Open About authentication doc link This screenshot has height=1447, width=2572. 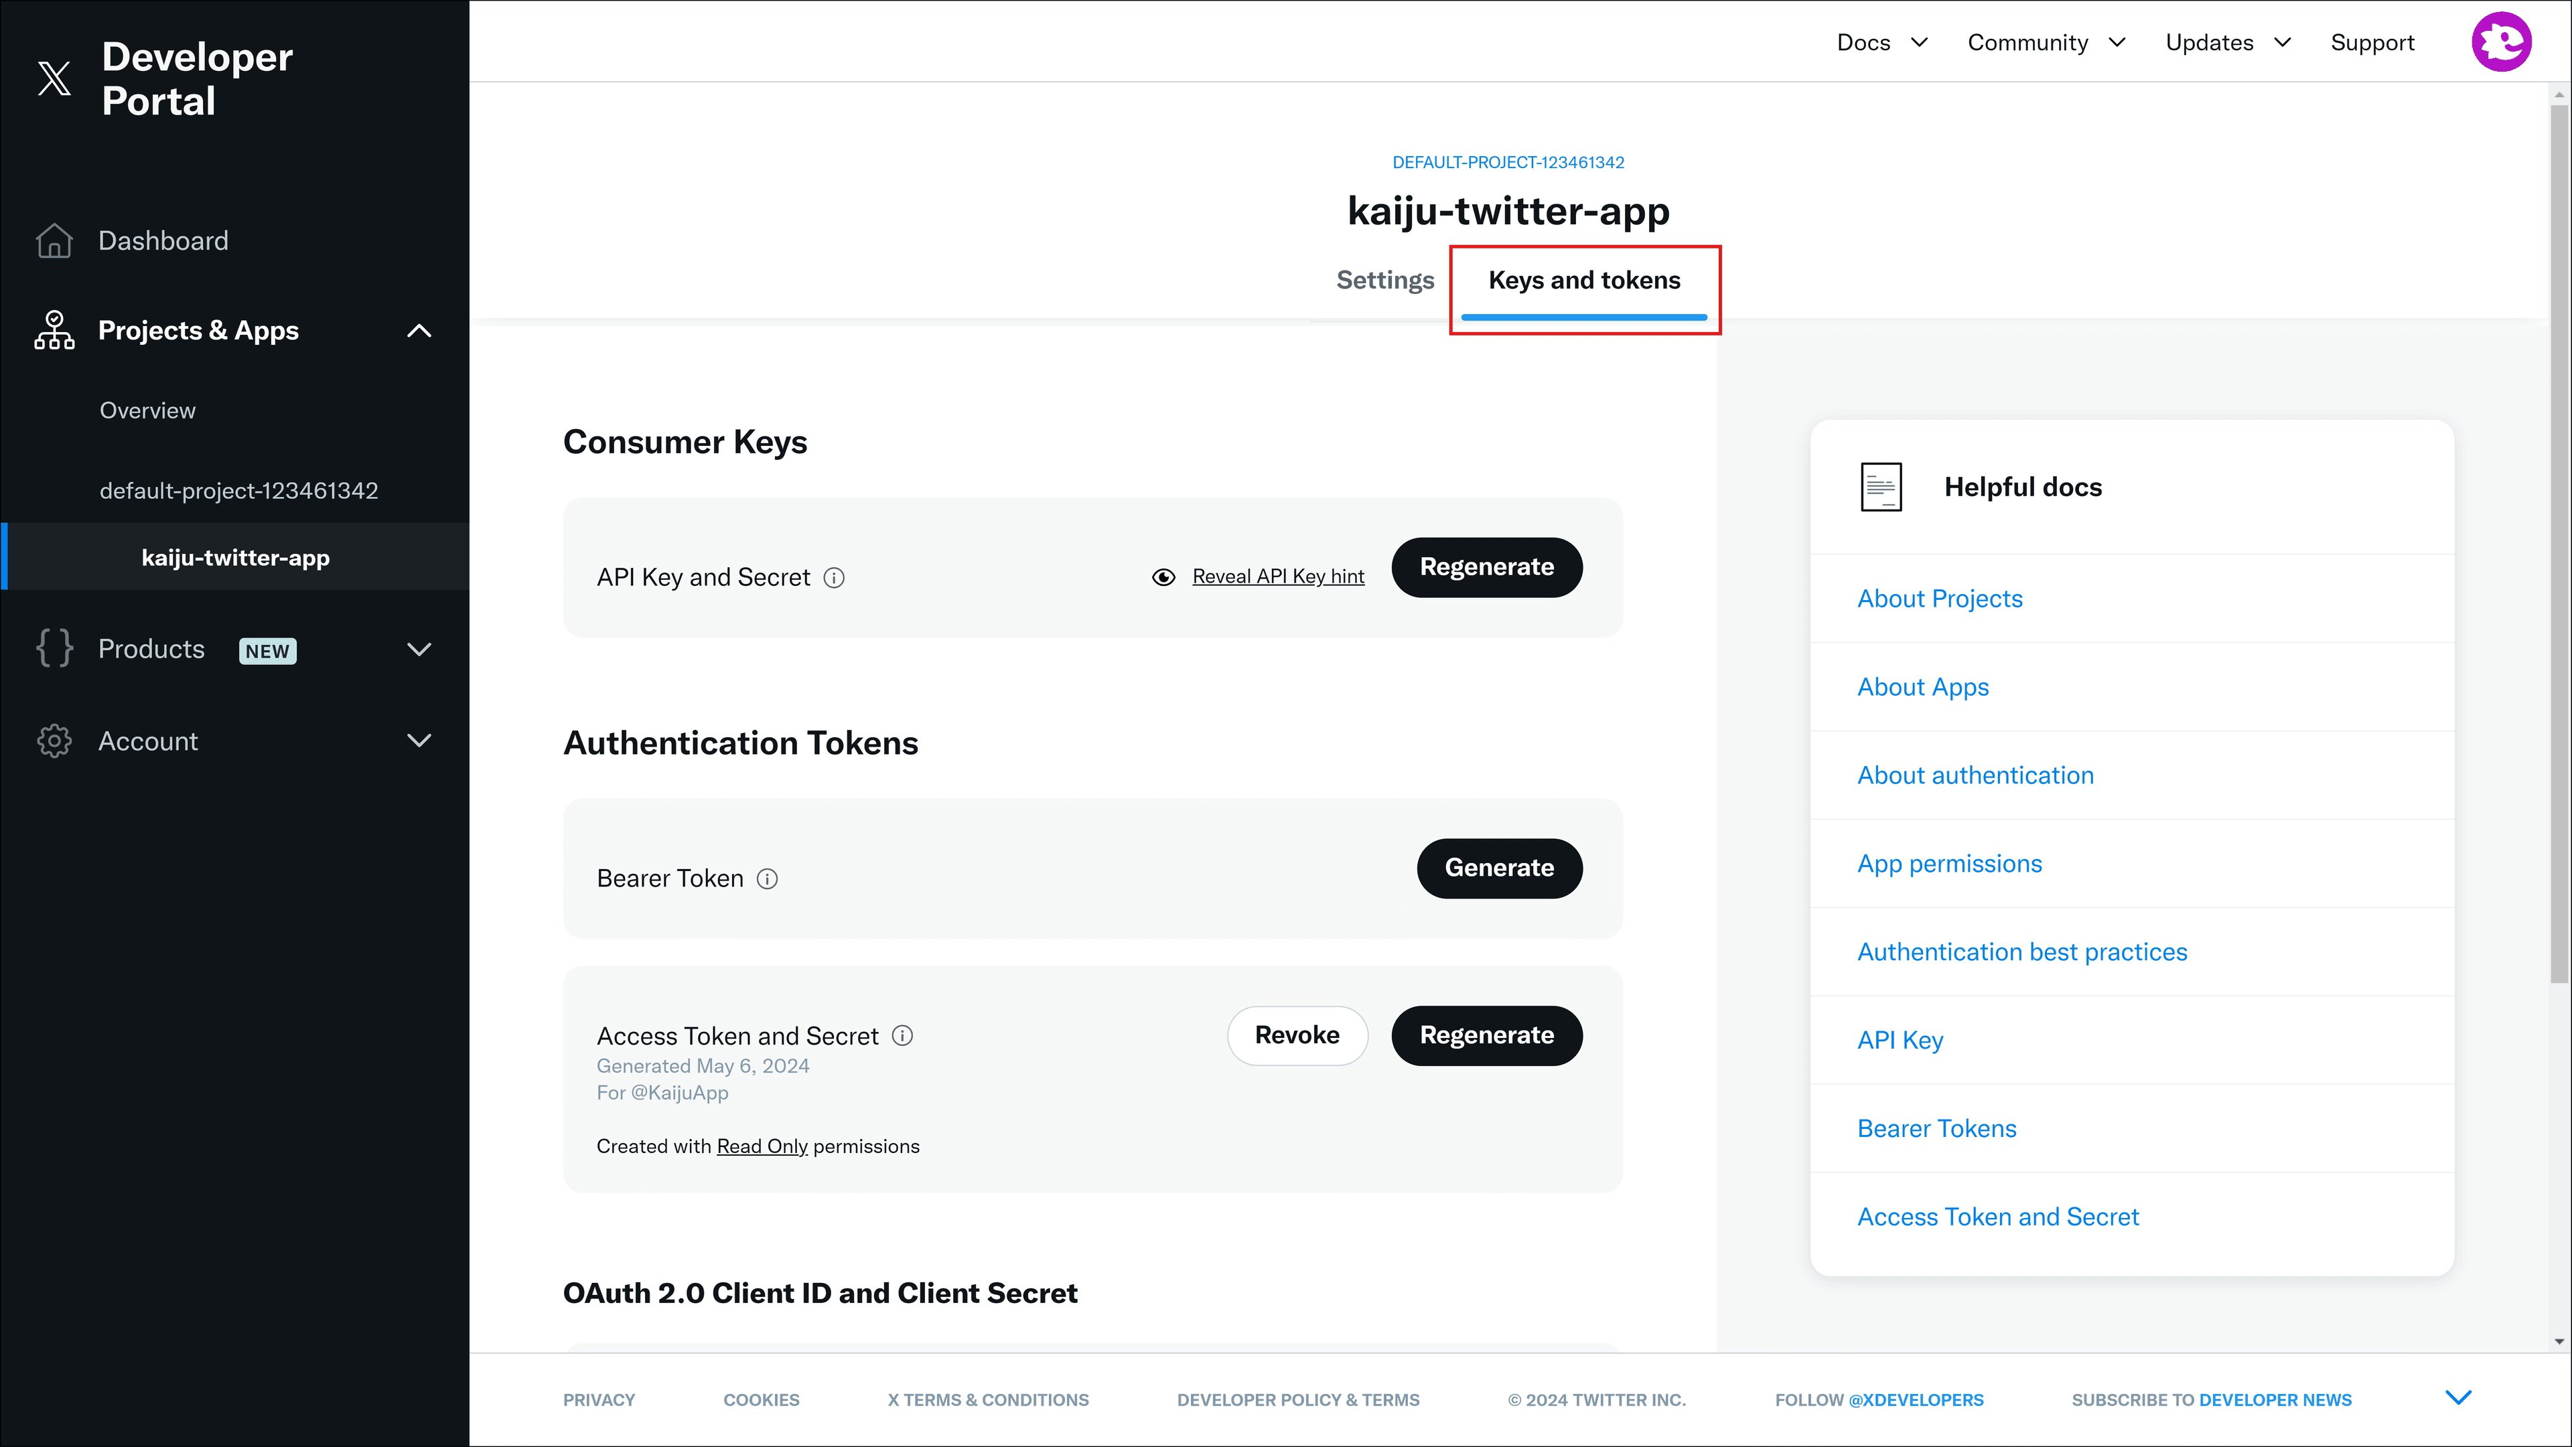(x=1975, y=775)
